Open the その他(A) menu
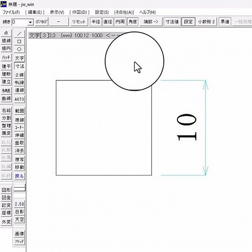Screen dimensions: 252x252 124,12
